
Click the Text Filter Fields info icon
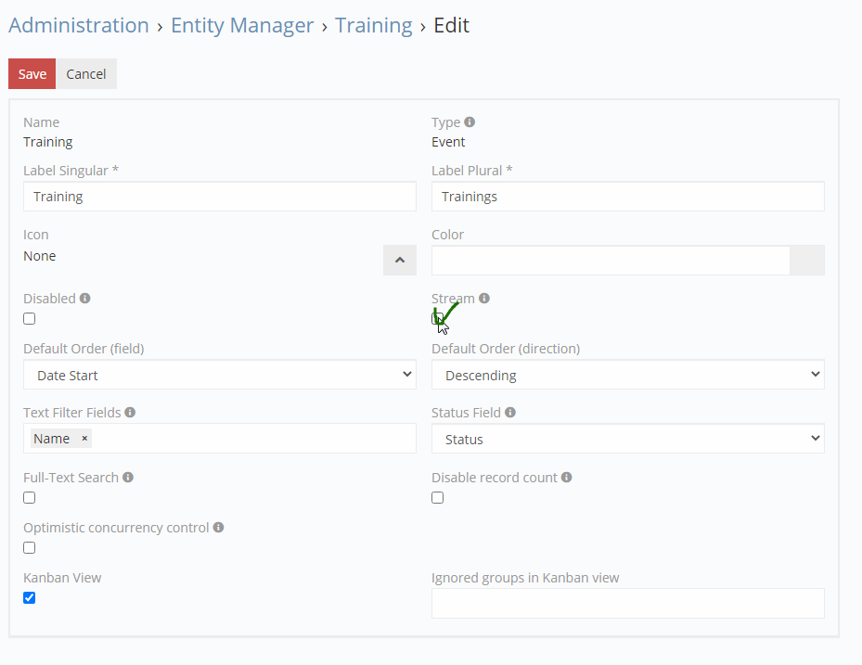click(x=130, y=412)
